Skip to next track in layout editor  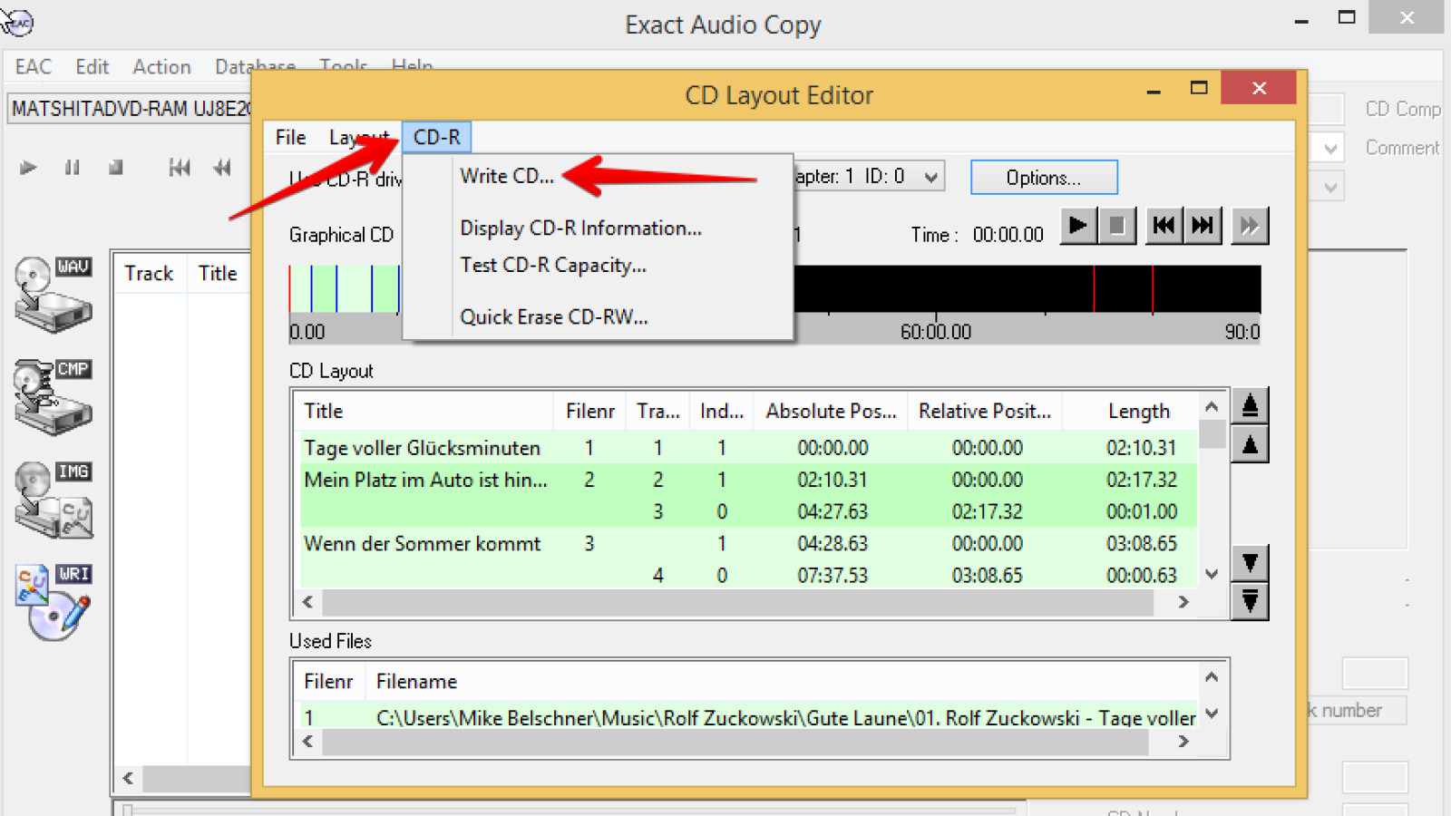[1203, 226]
